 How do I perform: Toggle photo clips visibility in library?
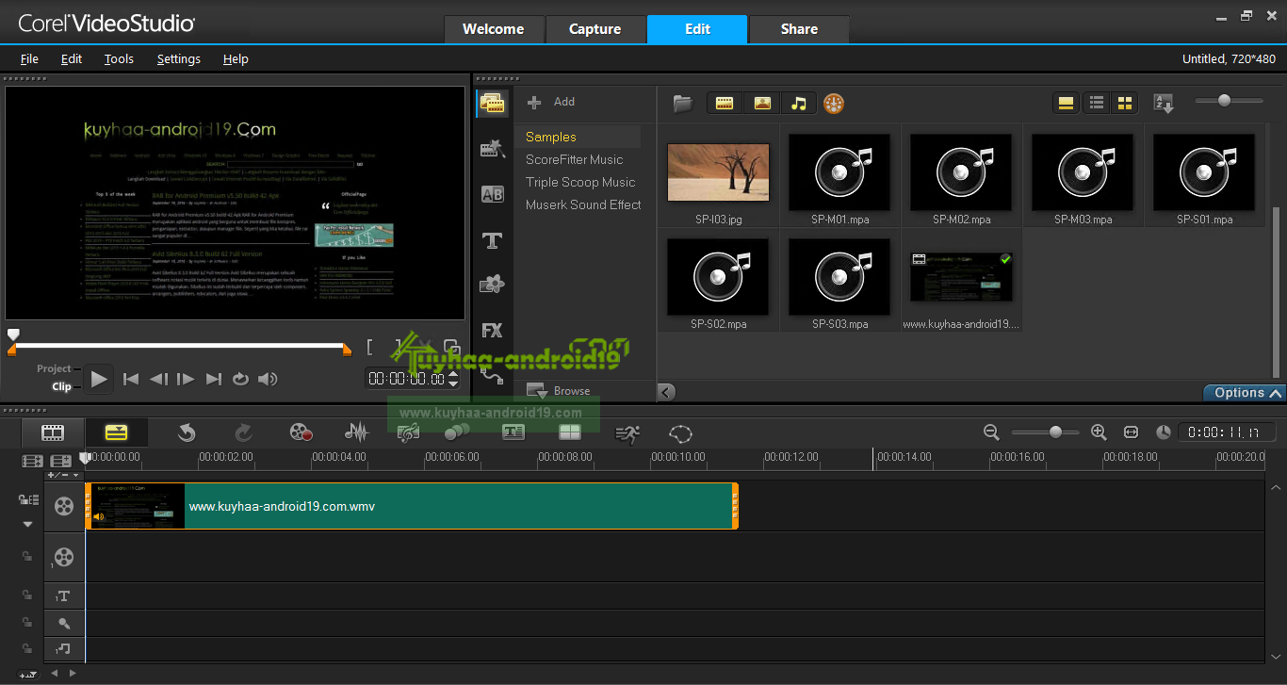(761, 103)
